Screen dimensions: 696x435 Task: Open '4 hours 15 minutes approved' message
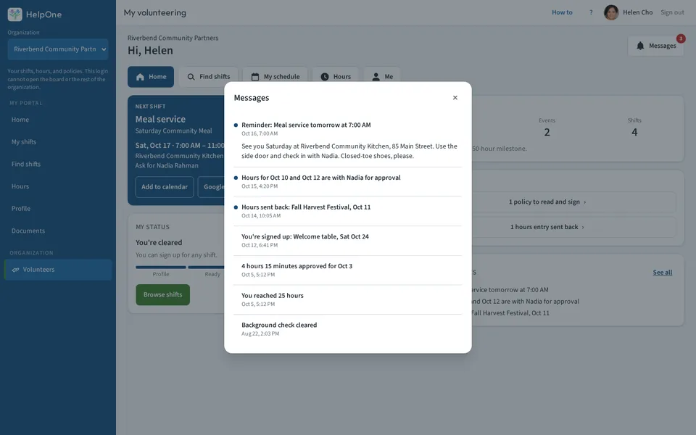click(347, 270)
